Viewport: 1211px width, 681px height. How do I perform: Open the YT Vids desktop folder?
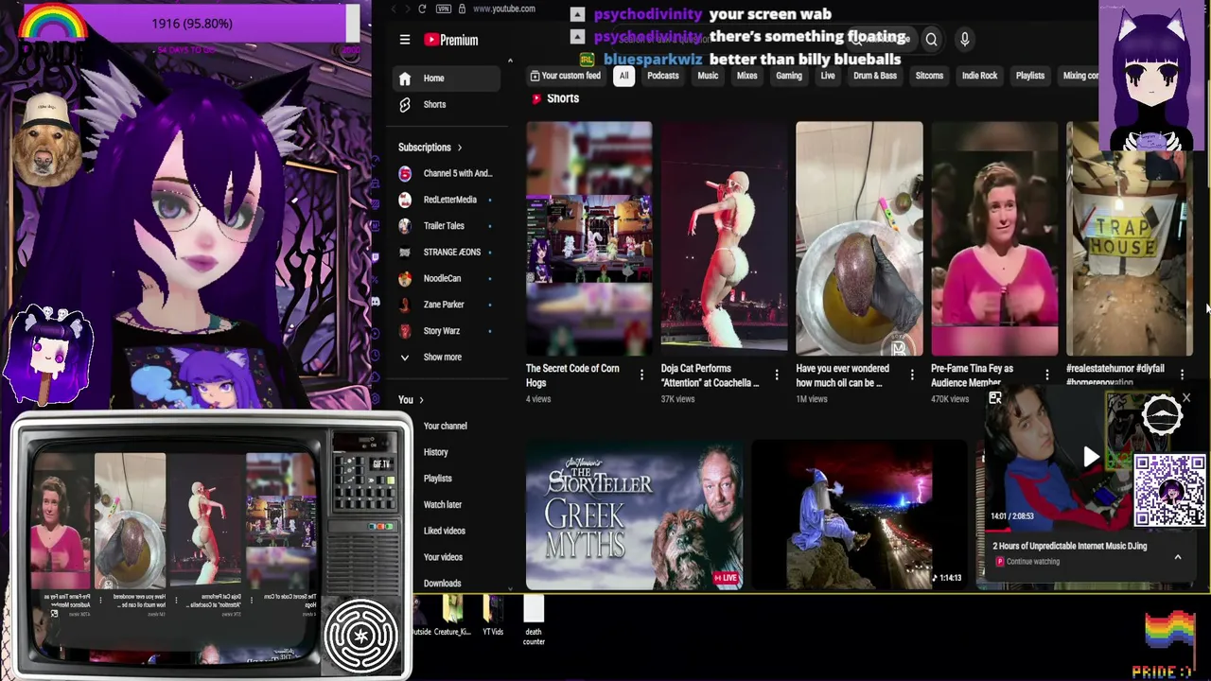(492, 616)
